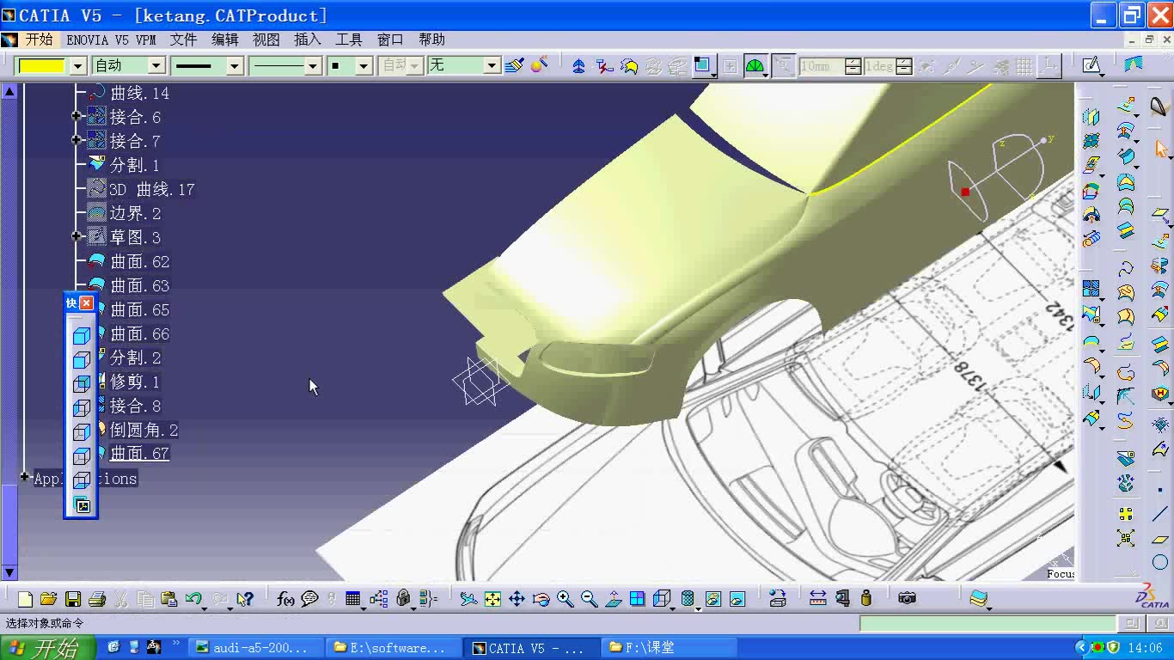Open the 帮助 menu
Image resolution: width=1174 pixels, height=660 pixels.
coord(431,40)
